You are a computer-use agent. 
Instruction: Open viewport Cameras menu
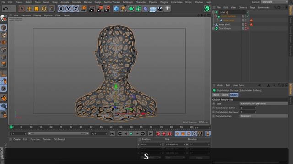coord(26,15)
